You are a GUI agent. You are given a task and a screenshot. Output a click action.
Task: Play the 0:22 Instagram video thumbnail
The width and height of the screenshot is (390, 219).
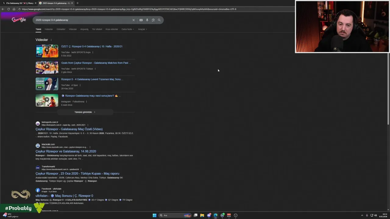coord(47,100)
